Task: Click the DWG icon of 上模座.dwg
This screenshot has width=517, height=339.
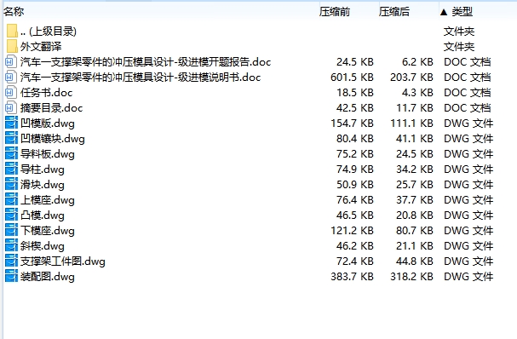Action: click(x=11, y=199)
